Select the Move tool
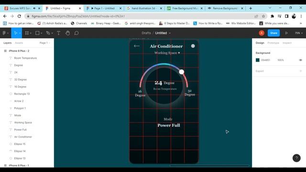Screen dimensions: 306x172 point(16,33)
